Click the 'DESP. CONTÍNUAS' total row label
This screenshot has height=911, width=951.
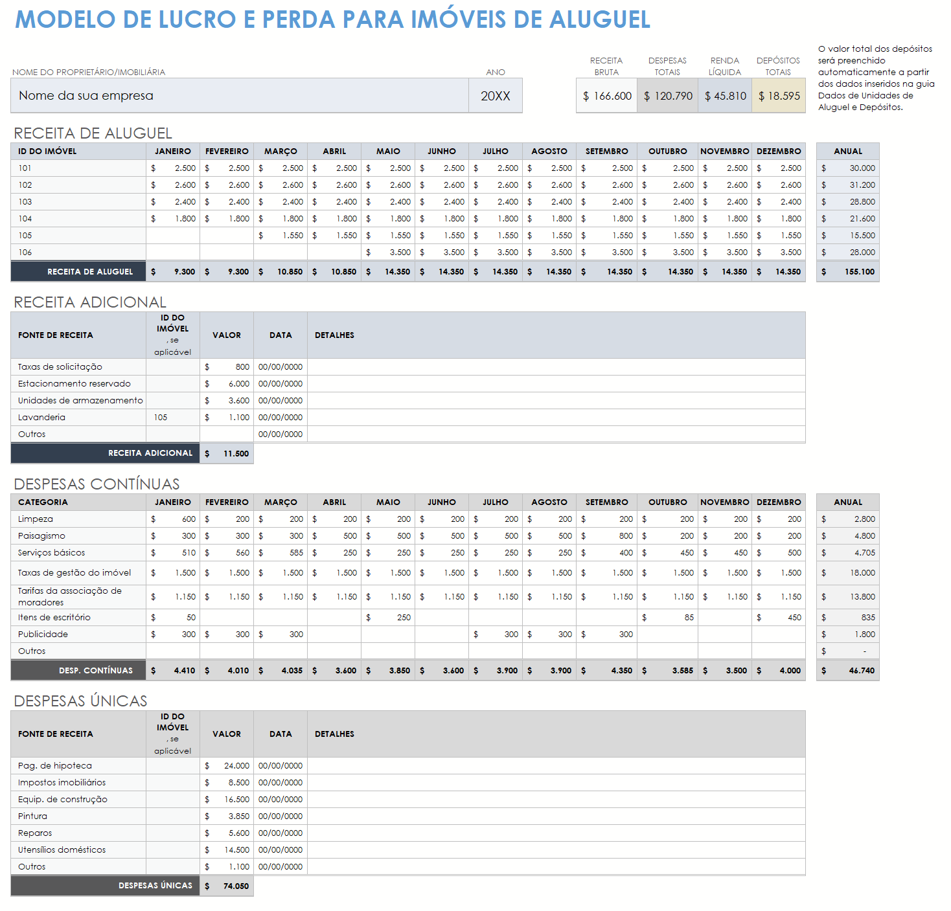click(x=78, y=671)
